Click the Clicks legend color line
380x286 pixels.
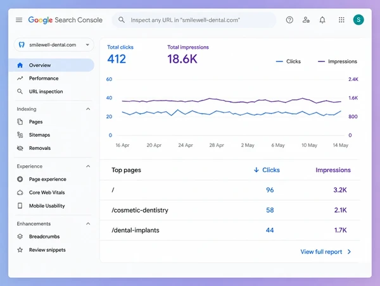(x=279, y=61)
